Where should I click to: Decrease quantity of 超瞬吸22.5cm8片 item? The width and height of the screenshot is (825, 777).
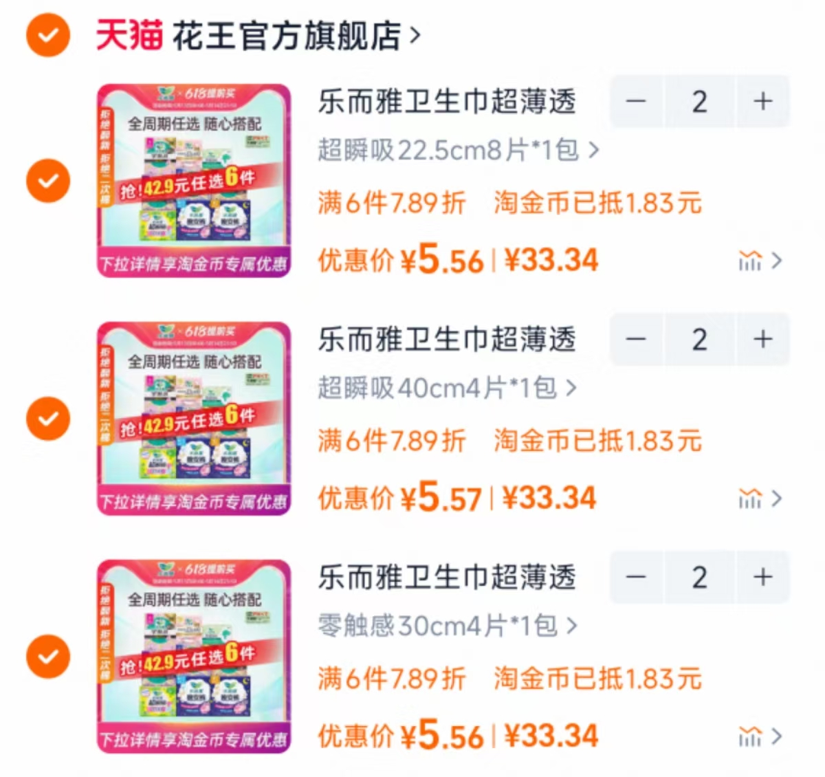[x=636, y=102]
